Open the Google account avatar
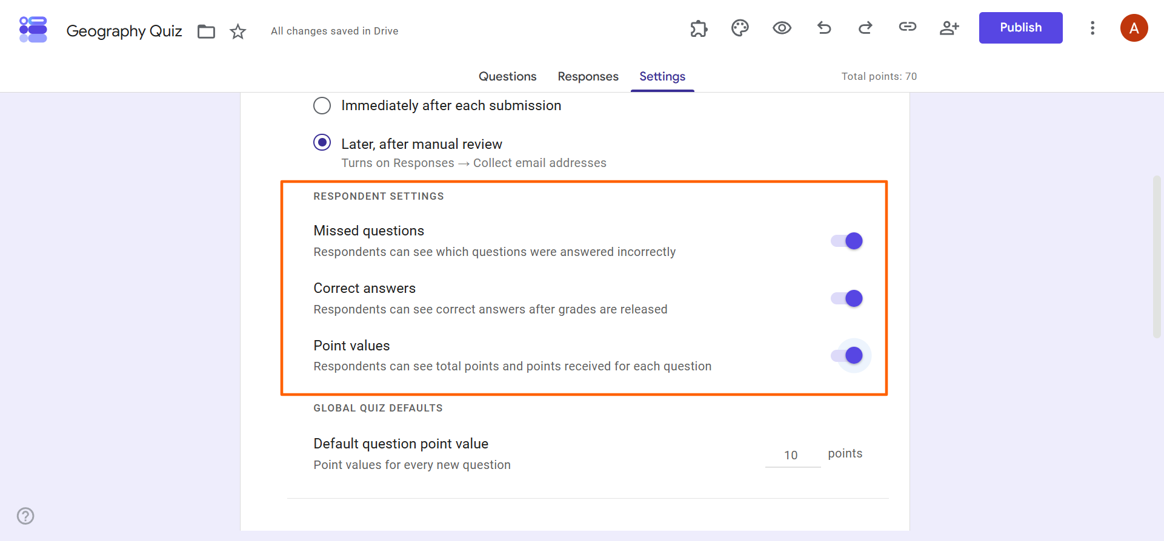This screenshot has width=1164, height=541. coord(1134,28)
